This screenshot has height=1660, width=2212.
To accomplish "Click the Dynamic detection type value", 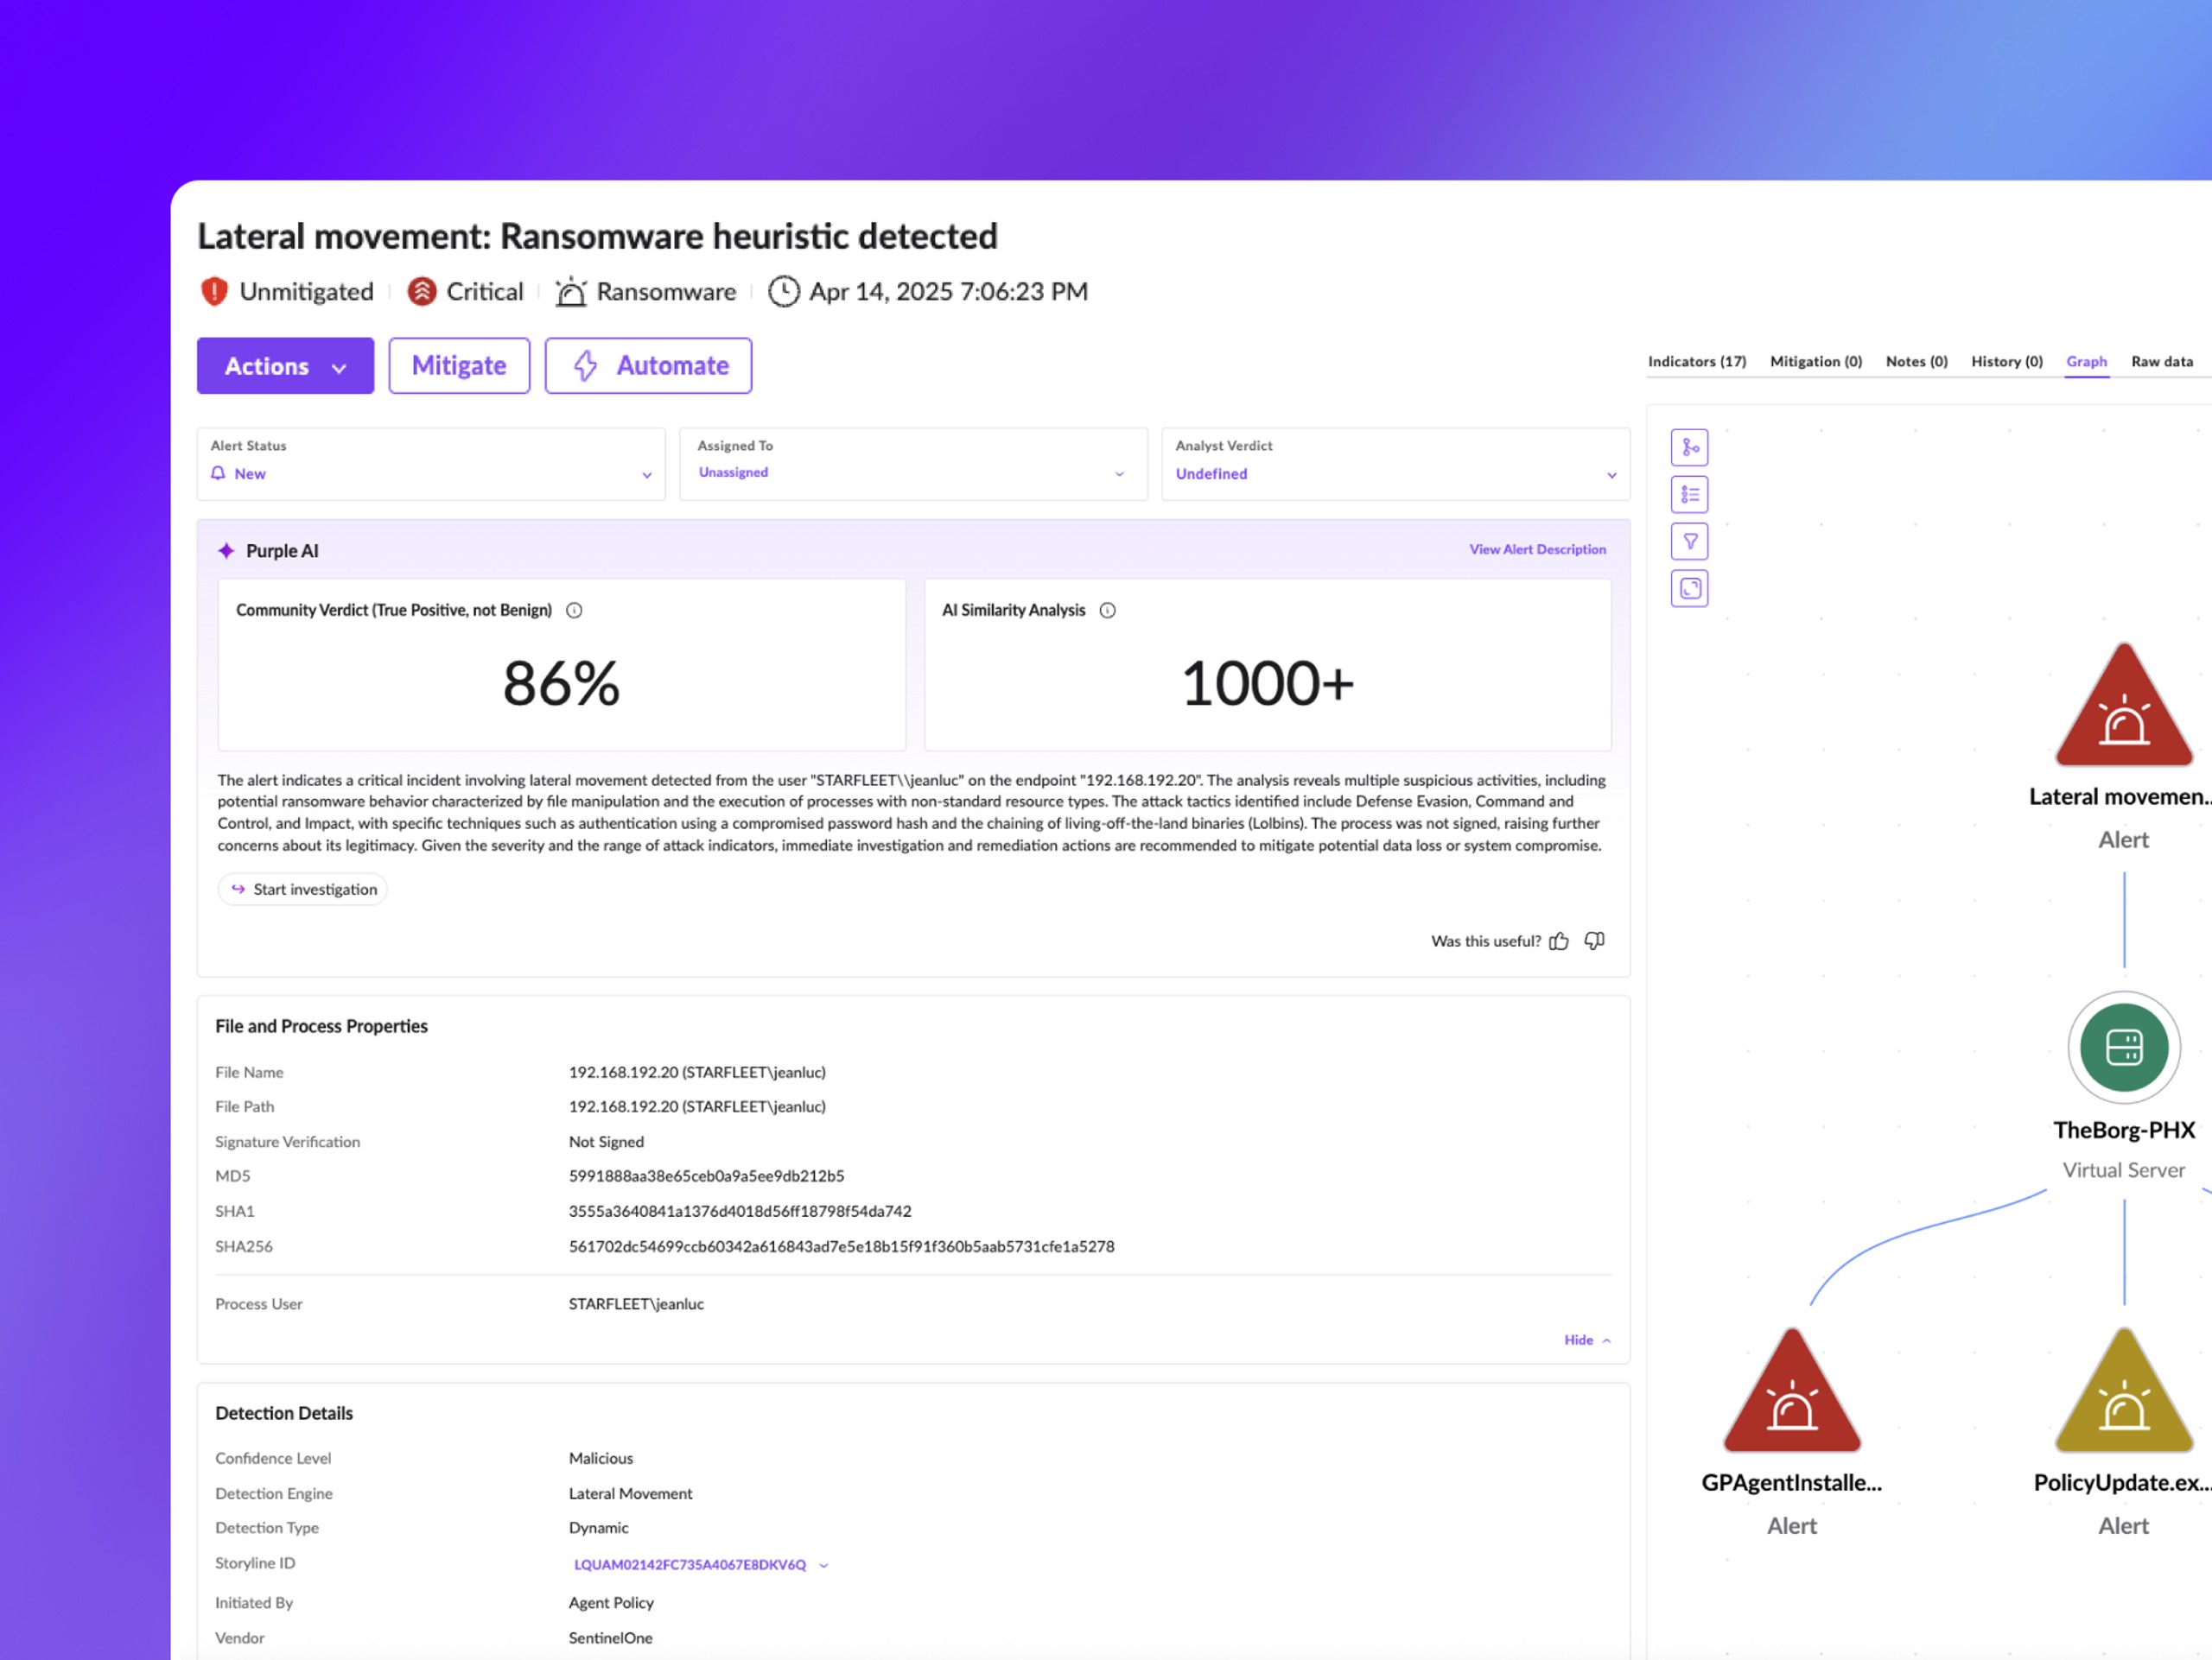I will click(x=598, y=1528).
